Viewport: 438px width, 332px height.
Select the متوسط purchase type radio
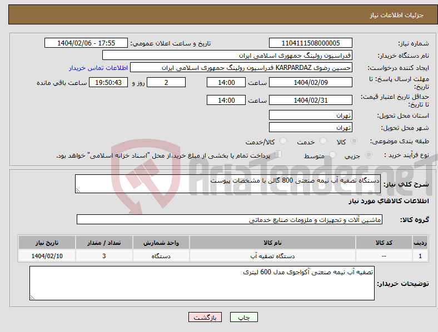coord(332,154)
